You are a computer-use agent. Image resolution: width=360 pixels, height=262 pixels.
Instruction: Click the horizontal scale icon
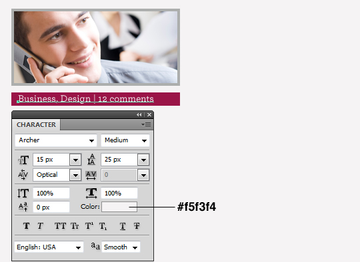pos(91,193)
